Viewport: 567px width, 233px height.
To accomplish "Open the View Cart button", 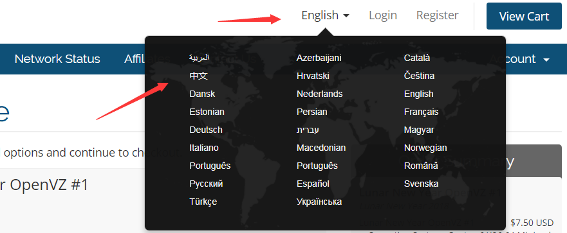I will [x=524, y=16].
